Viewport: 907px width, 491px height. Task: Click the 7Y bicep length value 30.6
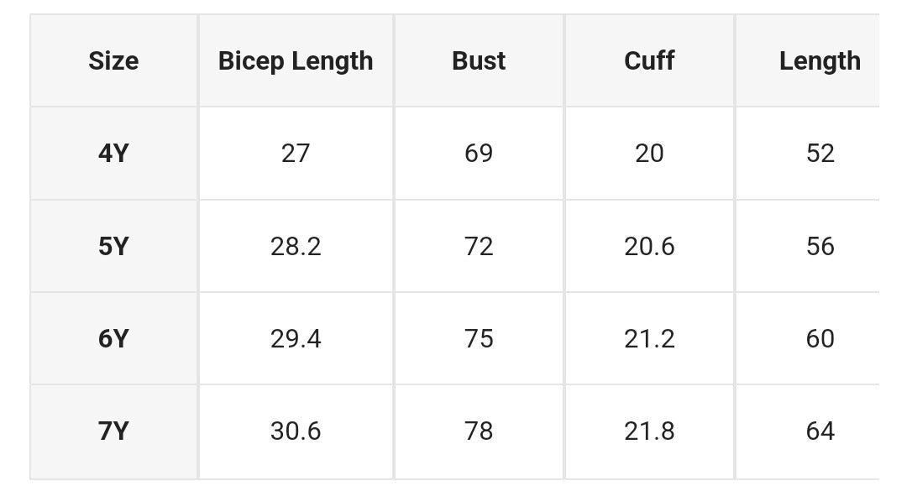pyautogui.click(x=296, y=431)
